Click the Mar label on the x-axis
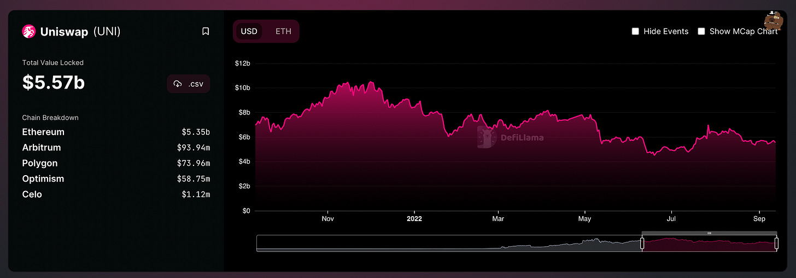Viewport: 796px width, 278px height. click(x=498, y=219)
